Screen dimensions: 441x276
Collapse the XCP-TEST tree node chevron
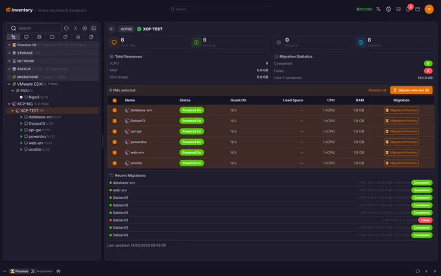[12, 110]
